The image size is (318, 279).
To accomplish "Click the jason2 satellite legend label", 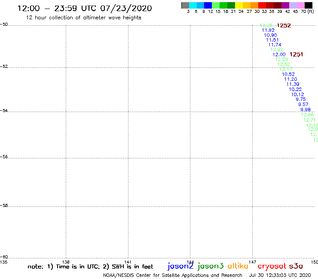I will click(x=180, y=266).
